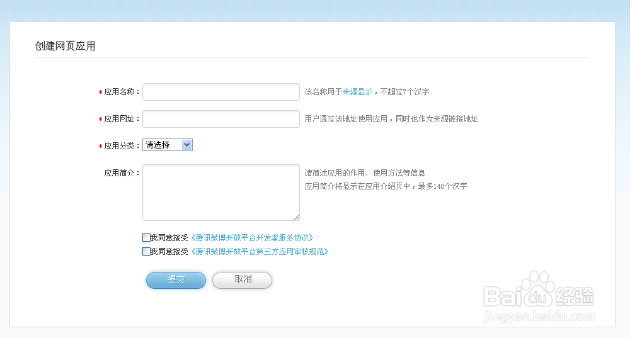
Task: Click inside the 应用简介 textarea
Action: (221, 193)
